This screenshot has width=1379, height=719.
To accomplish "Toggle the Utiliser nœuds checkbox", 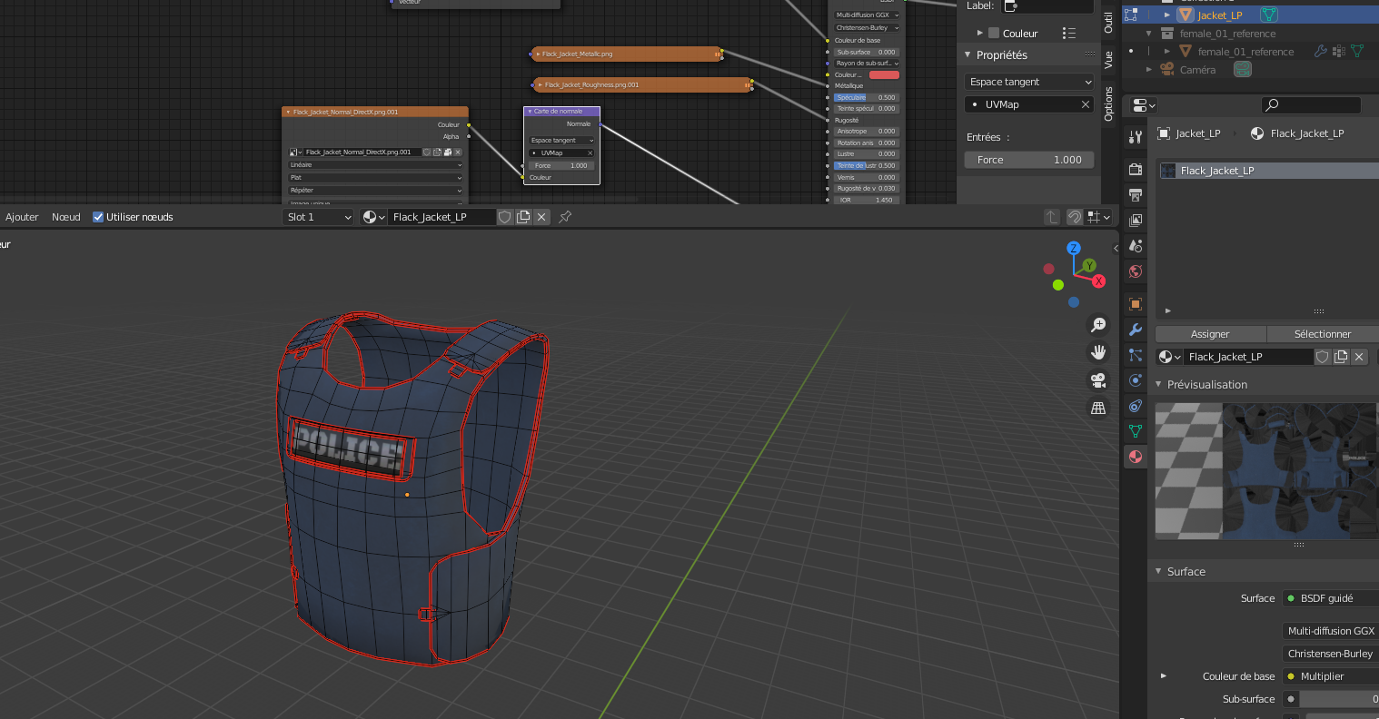I will point(98,217).
